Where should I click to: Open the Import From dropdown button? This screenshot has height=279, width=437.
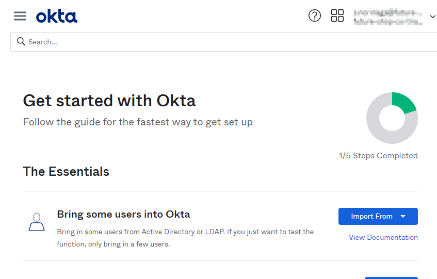click(x=378, y=217)
